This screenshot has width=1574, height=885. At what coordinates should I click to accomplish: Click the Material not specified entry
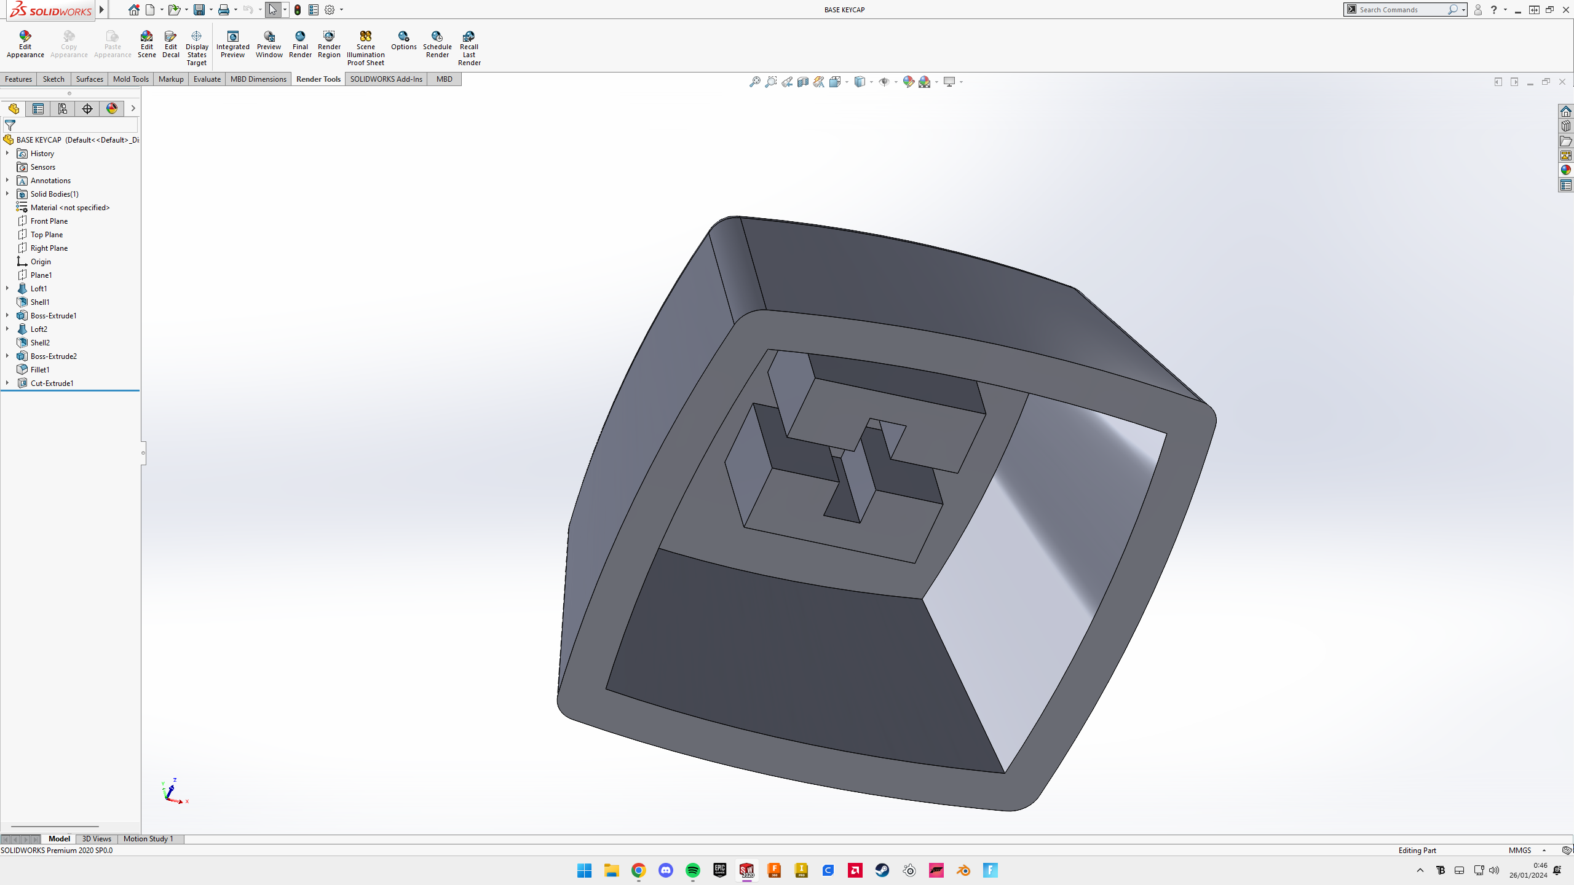tap(70, 207)
